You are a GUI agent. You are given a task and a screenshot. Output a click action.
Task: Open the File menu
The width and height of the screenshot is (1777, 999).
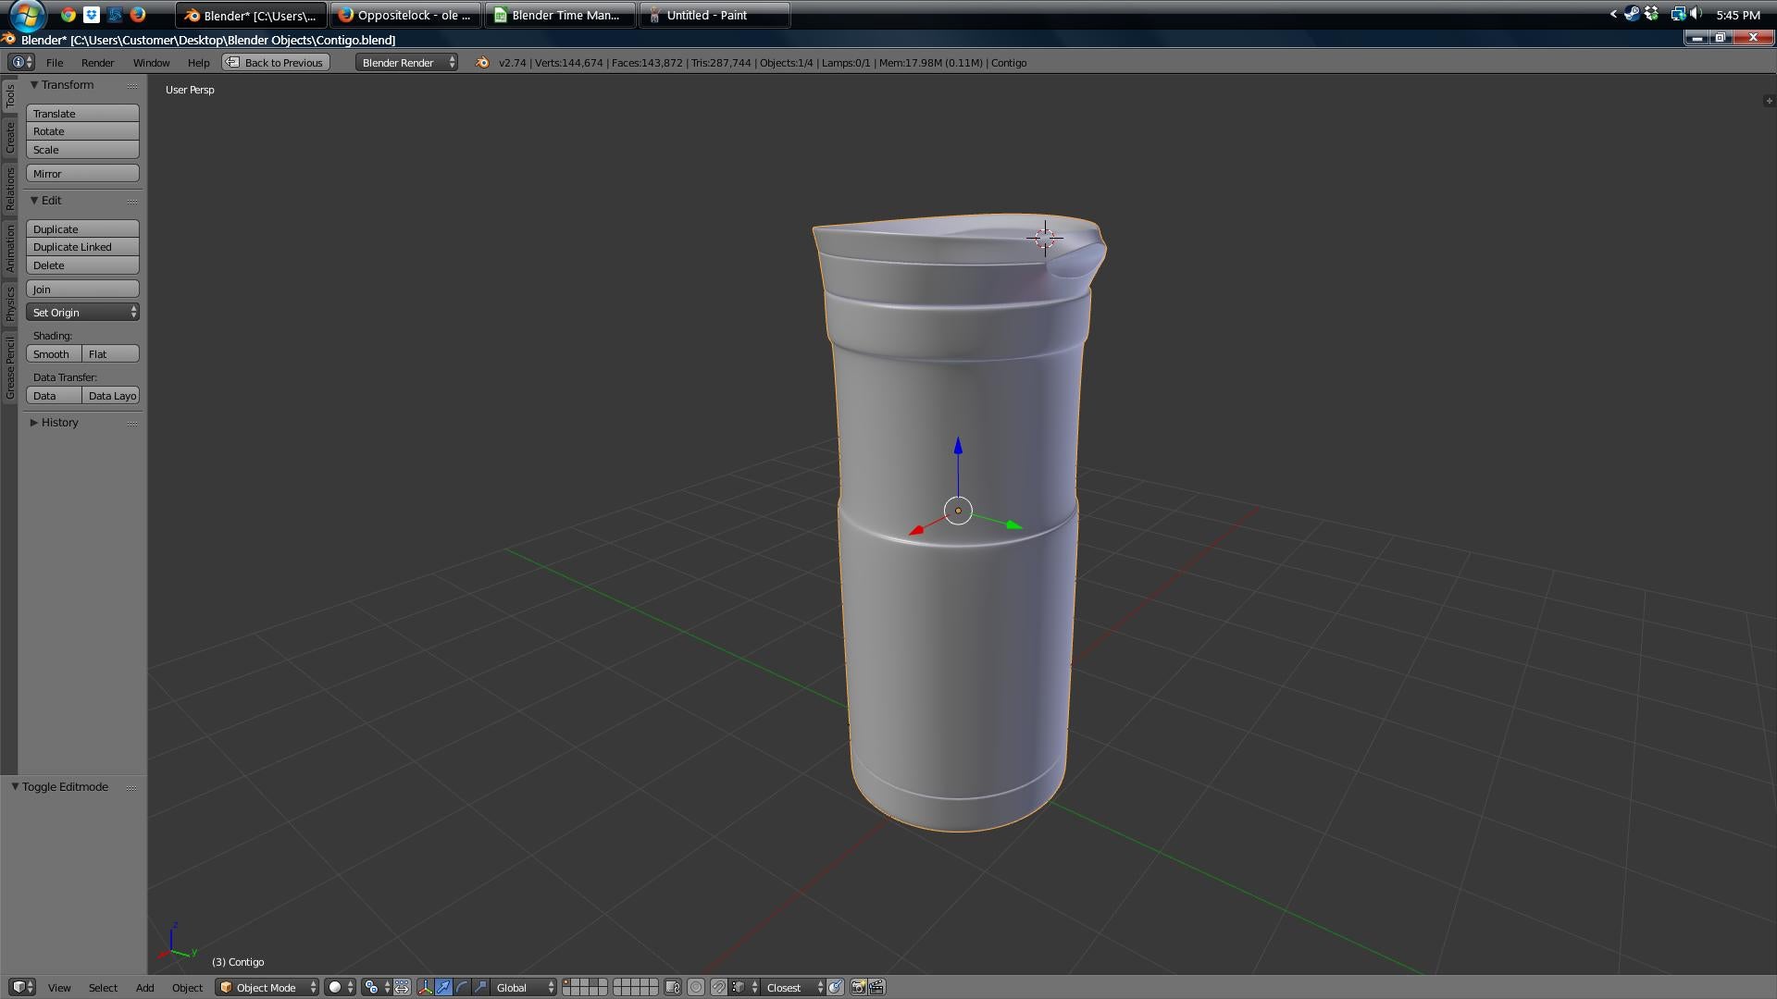pos(55,62)
